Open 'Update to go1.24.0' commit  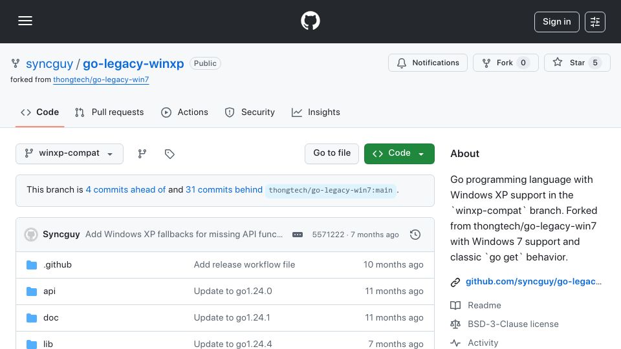pos(233,291)
